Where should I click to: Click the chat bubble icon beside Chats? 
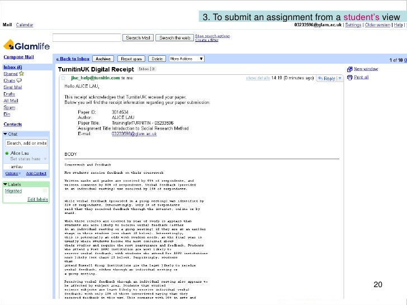pyautogui.click(x=19, y=80)
